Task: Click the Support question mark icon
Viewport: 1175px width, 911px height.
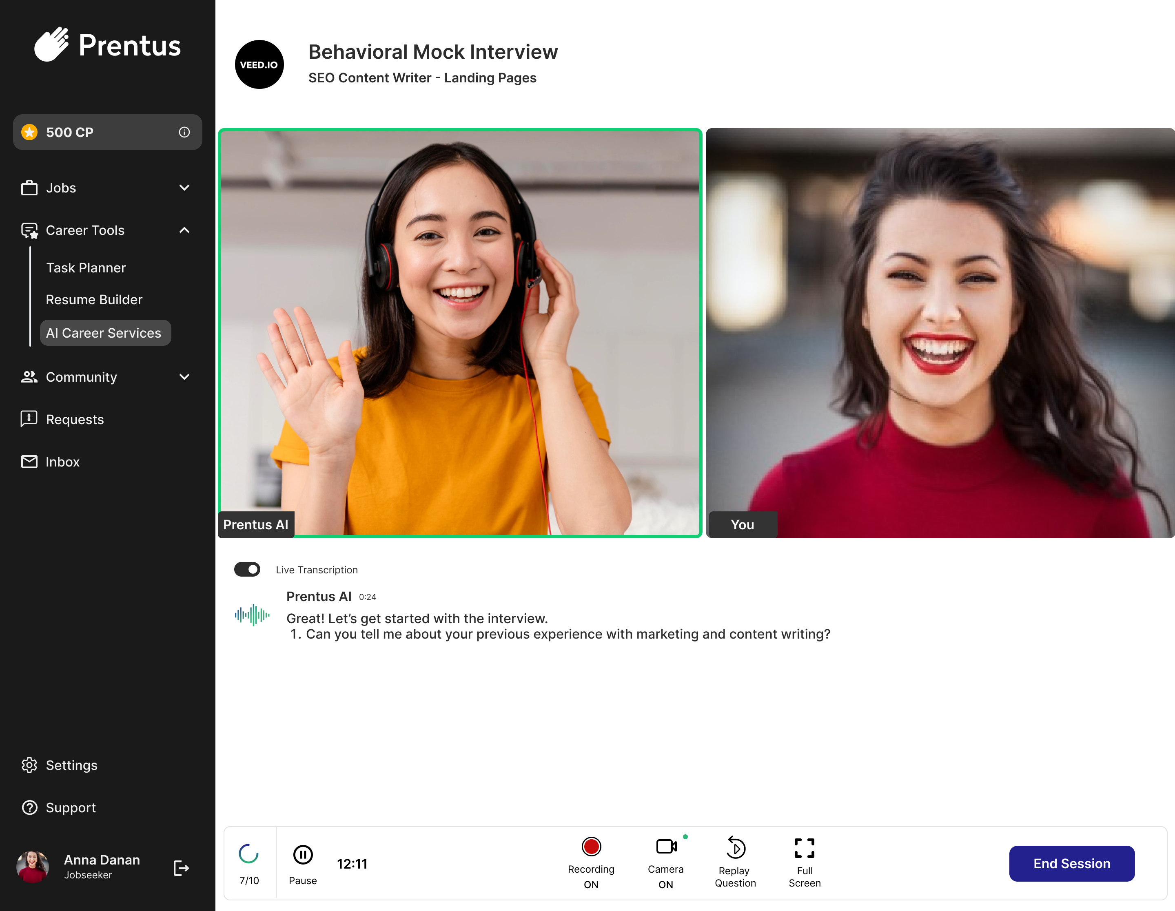Action: point(29,807)
